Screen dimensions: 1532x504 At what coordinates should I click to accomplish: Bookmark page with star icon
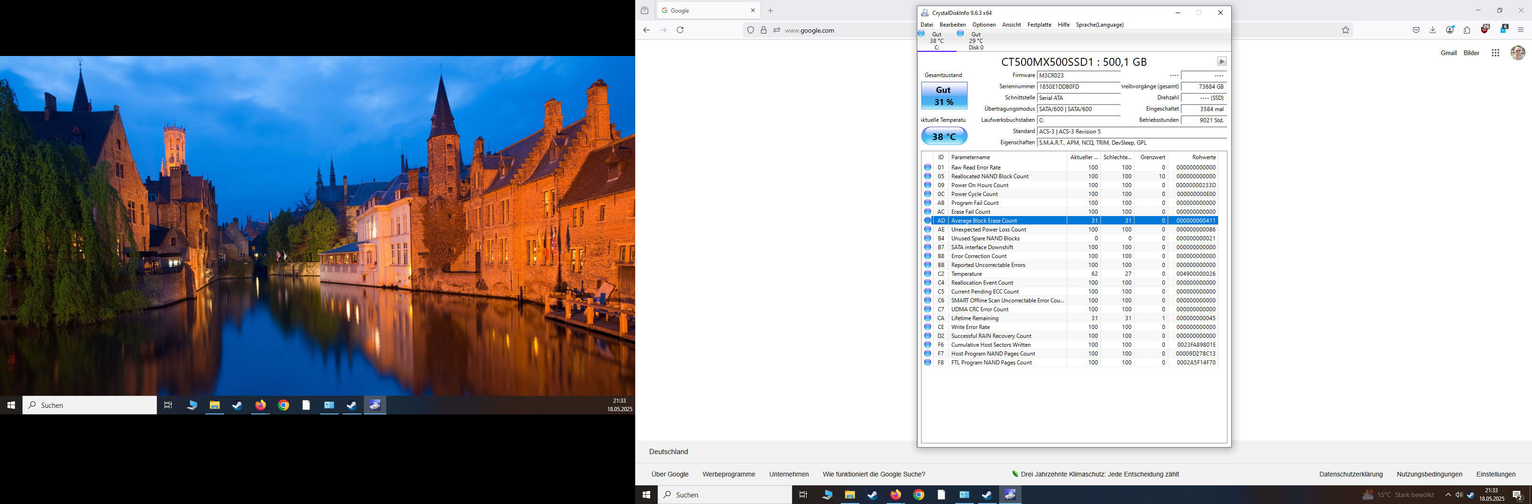pos(1345,30)
